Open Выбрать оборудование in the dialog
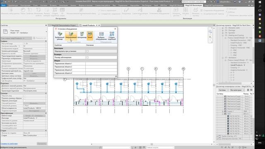The height and width of the screenshot is (149, 265). pyautogui.click(x=101, y=36)
